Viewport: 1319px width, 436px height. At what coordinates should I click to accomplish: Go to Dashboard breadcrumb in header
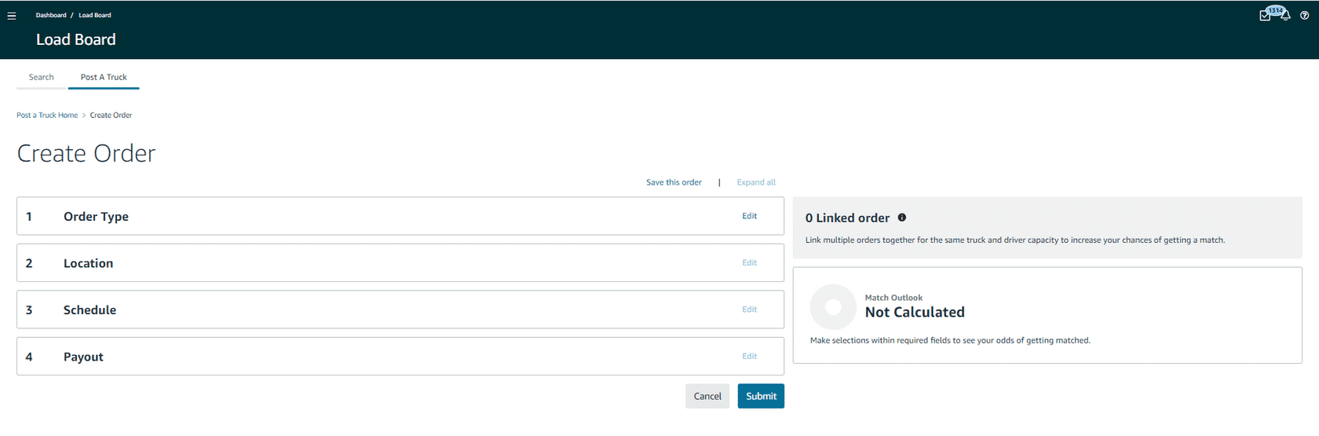point(51,15)
